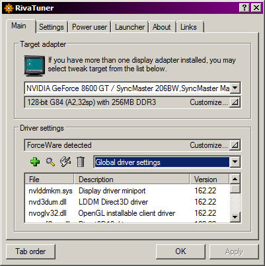
Task: Open the About tab
Action: coord(162,27)
